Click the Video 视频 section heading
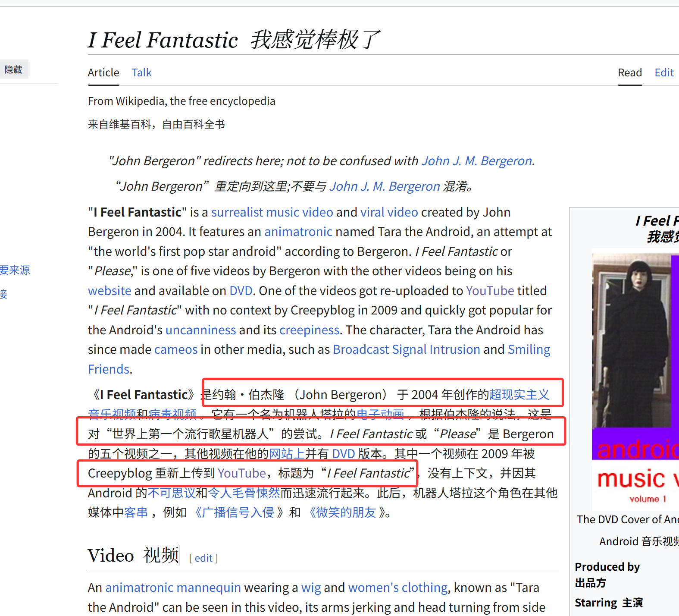 coord(133,556)
